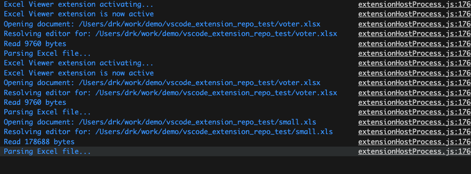471x174 pixels.
Task: Open source link for first 'Opening document: …/voter.xlsx'
Action: pyautogui.click(x=415, y=24)
